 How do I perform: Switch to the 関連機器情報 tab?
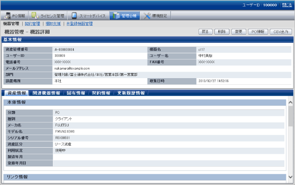[x=46, y=93]
